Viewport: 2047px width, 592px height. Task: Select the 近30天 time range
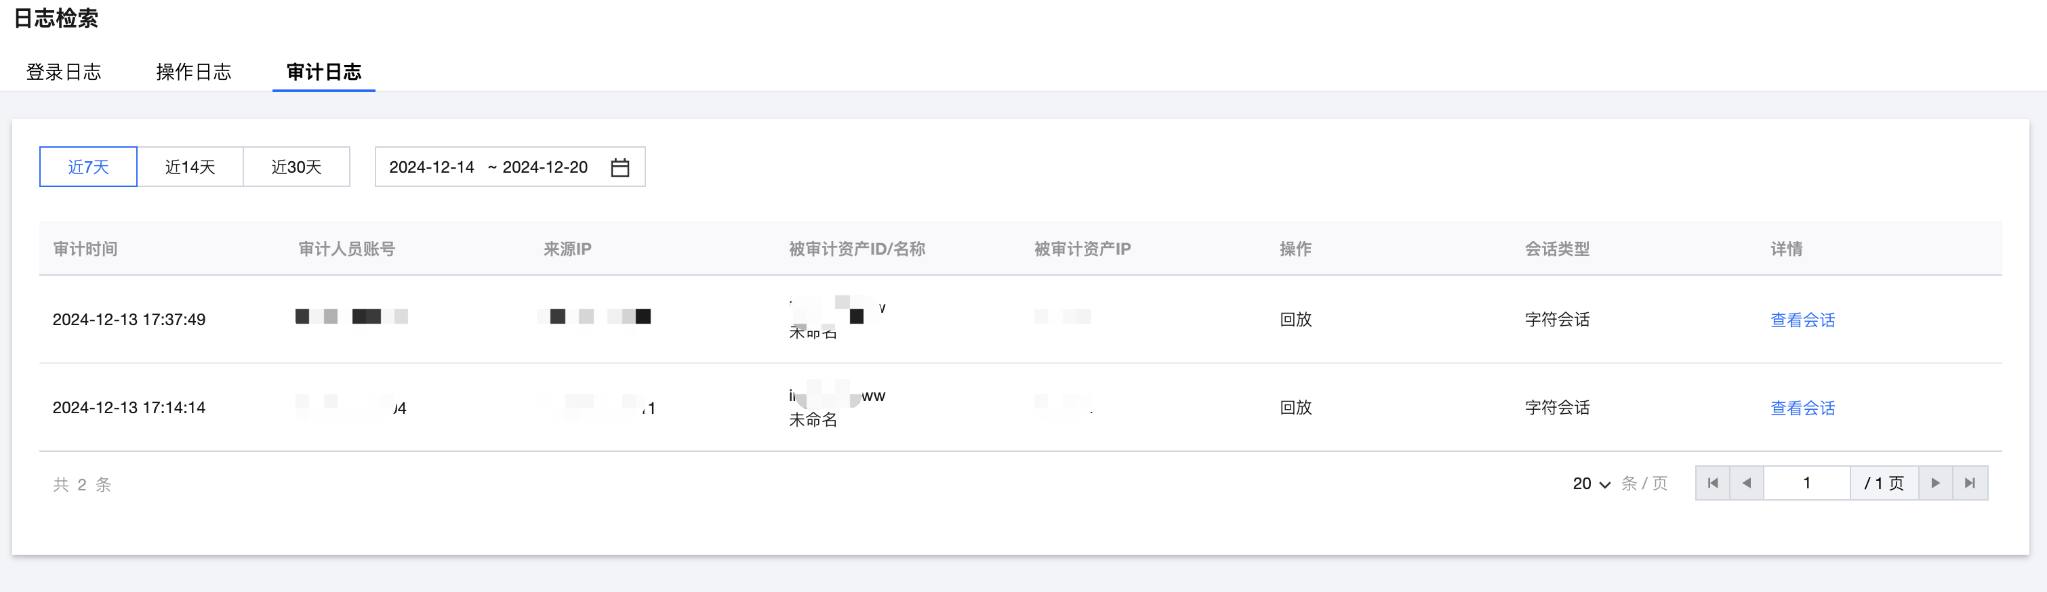point(296,167)
